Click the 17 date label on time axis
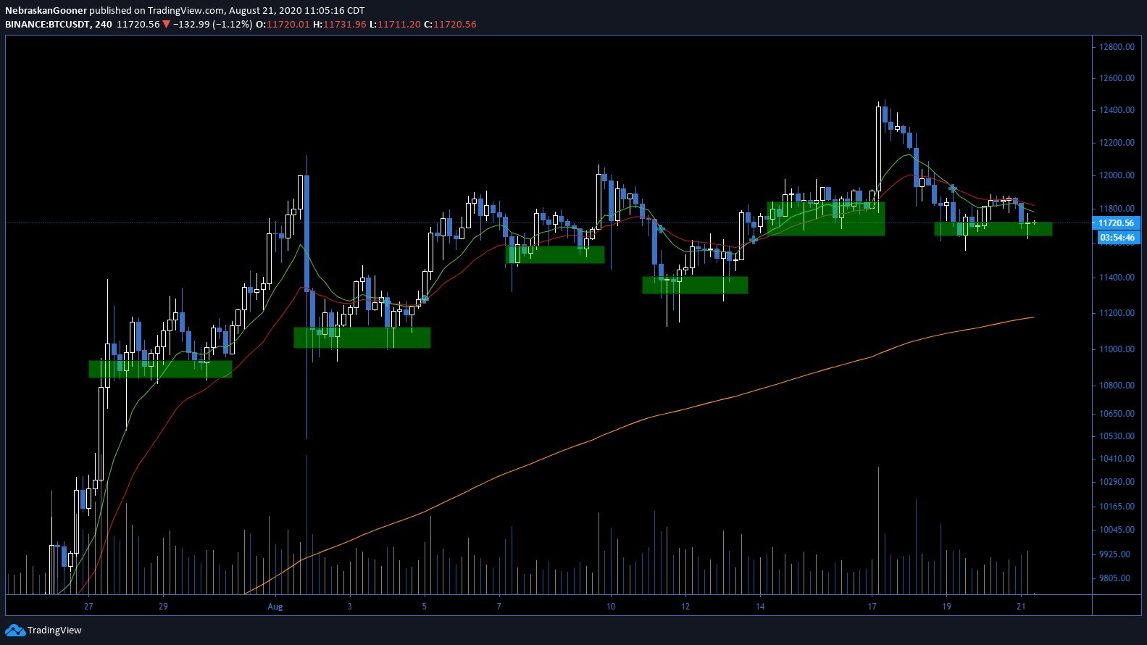This screenshot has width=1147, height=645. pos(872,607)
